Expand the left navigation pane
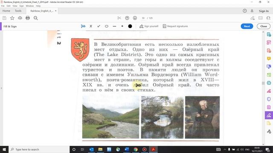Image resolution: width=273 pixels, height=153 pixels. click(1, 88)
